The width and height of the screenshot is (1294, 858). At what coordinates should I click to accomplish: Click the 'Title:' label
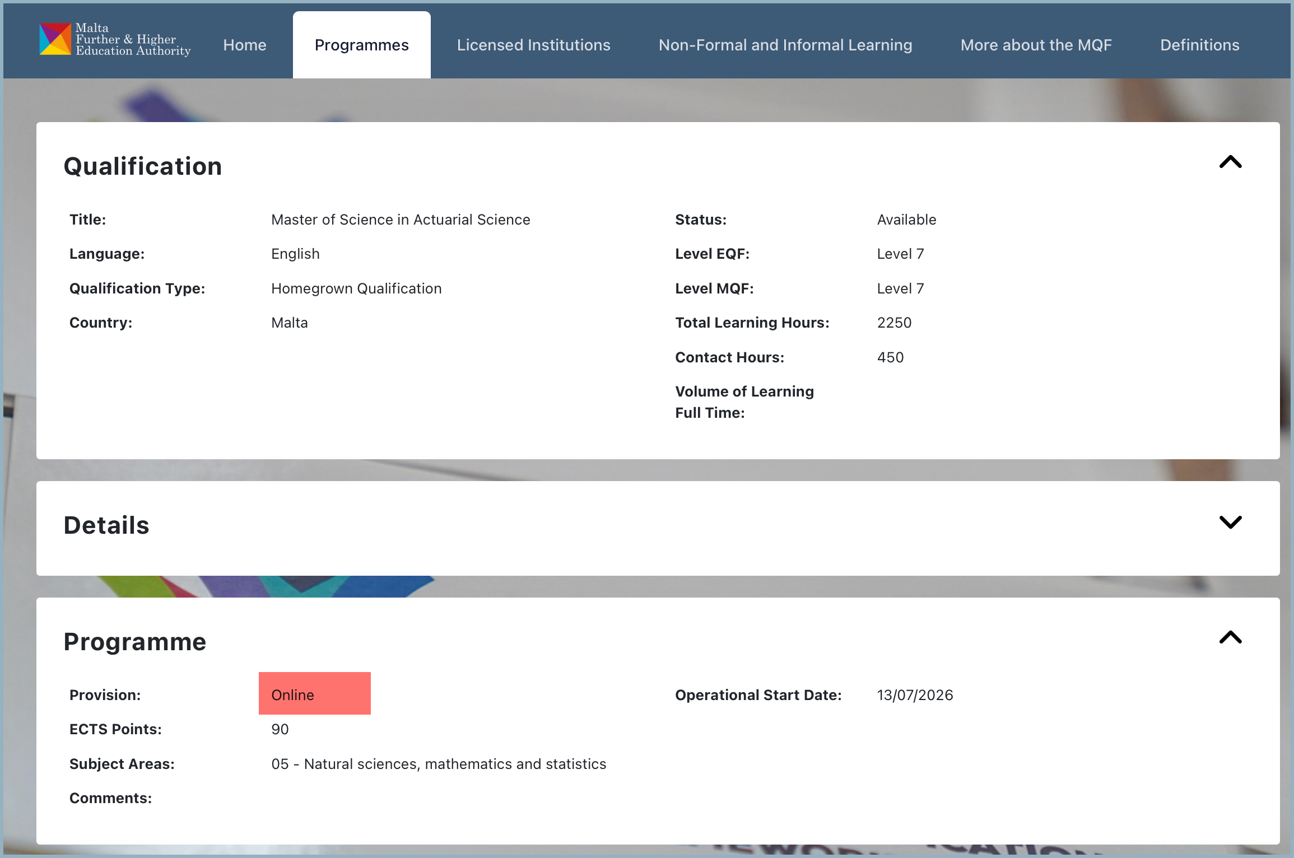[87, 220]
